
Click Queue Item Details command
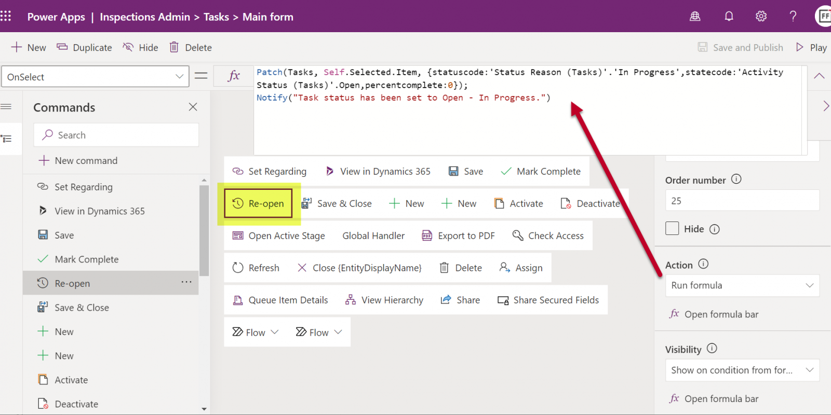coord(280,300)
